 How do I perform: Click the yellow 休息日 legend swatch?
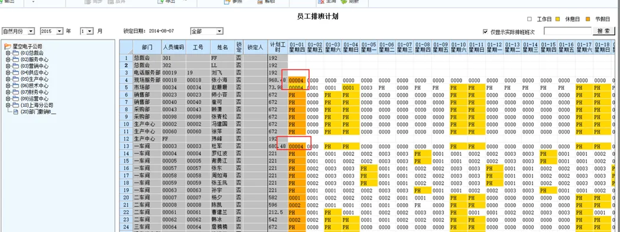[x=558, y=19]
